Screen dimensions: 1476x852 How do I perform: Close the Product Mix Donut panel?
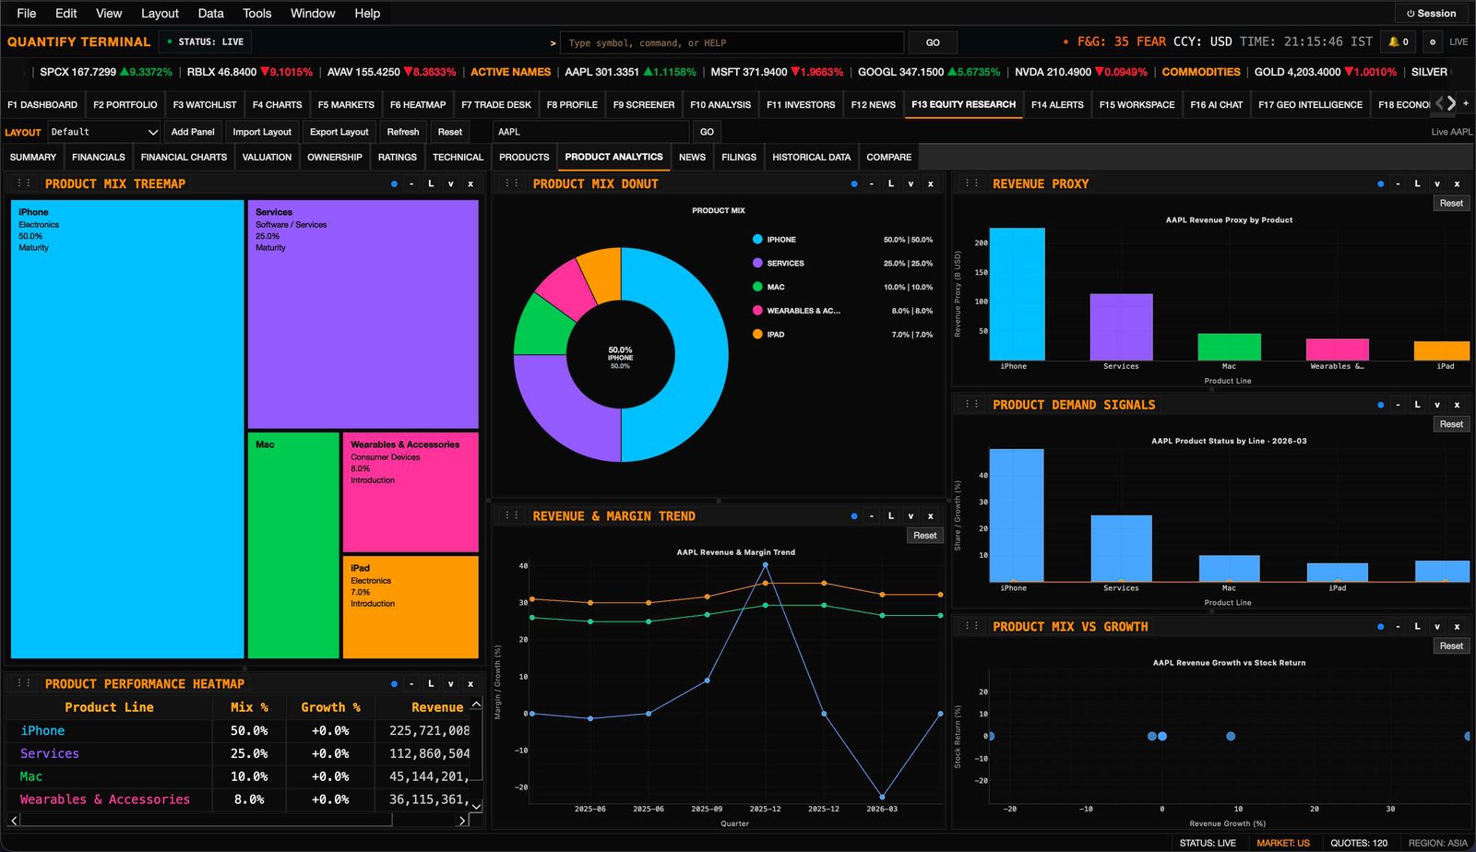coord(931,183)
